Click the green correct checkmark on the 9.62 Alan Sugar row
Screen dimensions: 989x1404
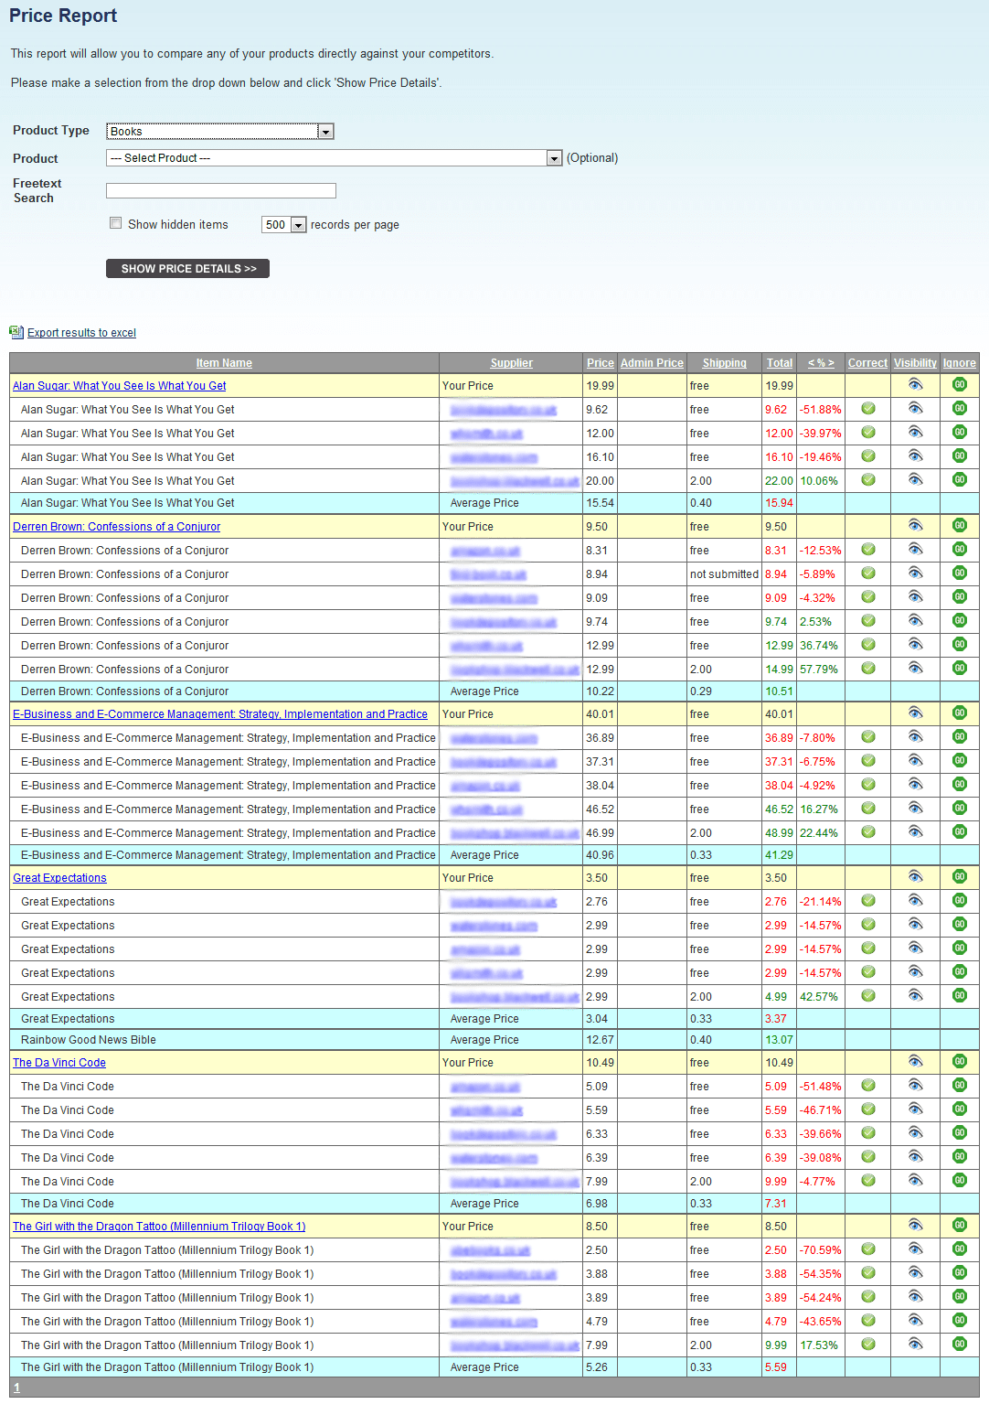(867, 408)
